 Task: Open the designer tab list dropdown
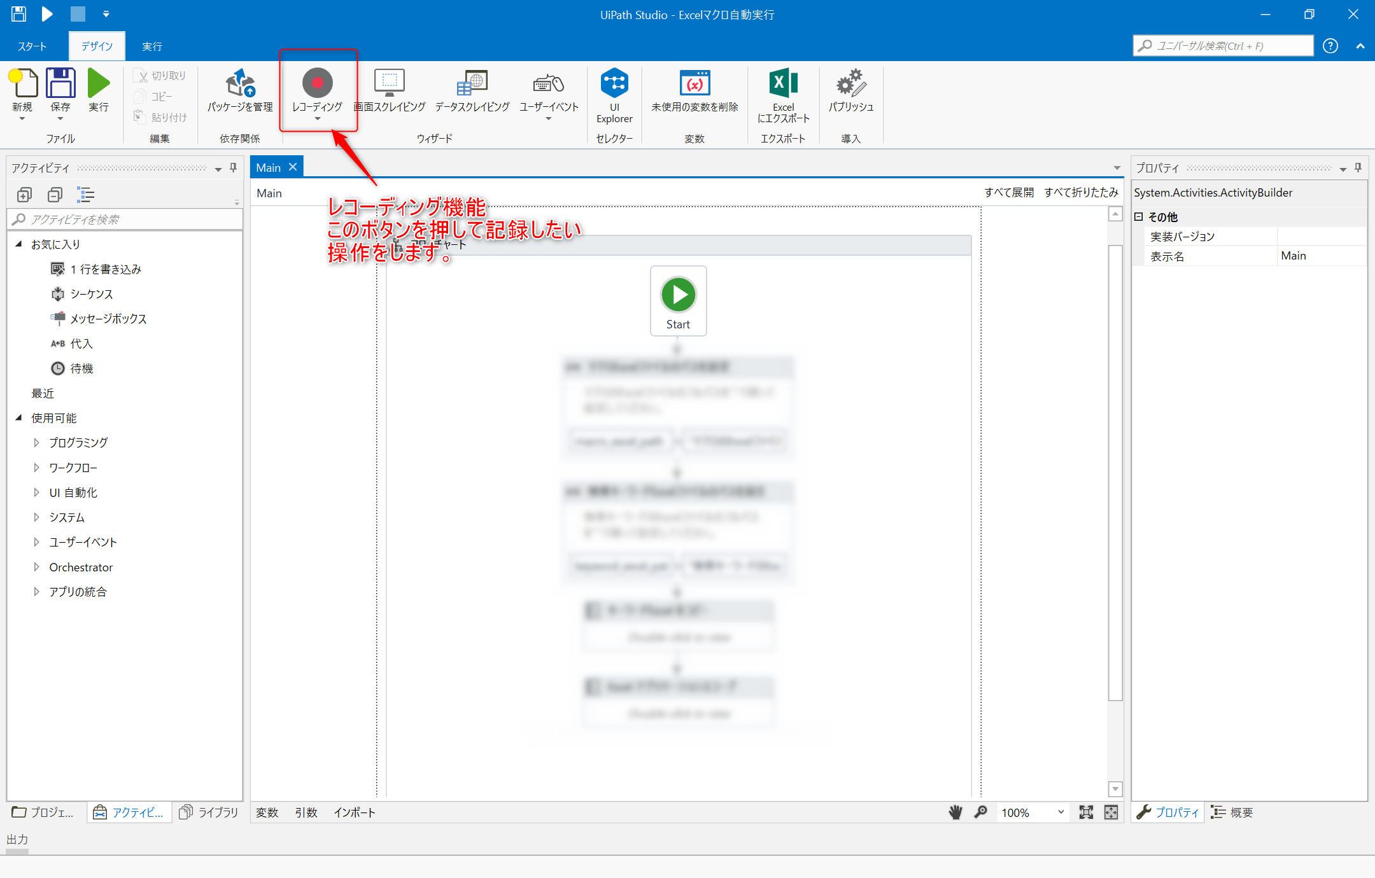(x=1117, y=168)
